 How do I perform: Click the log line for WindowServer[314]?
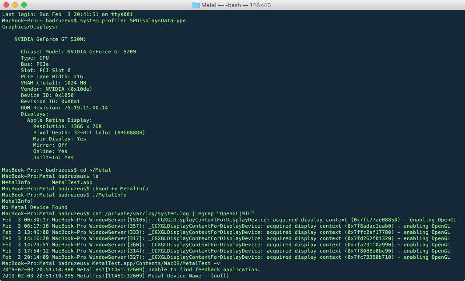226,251
